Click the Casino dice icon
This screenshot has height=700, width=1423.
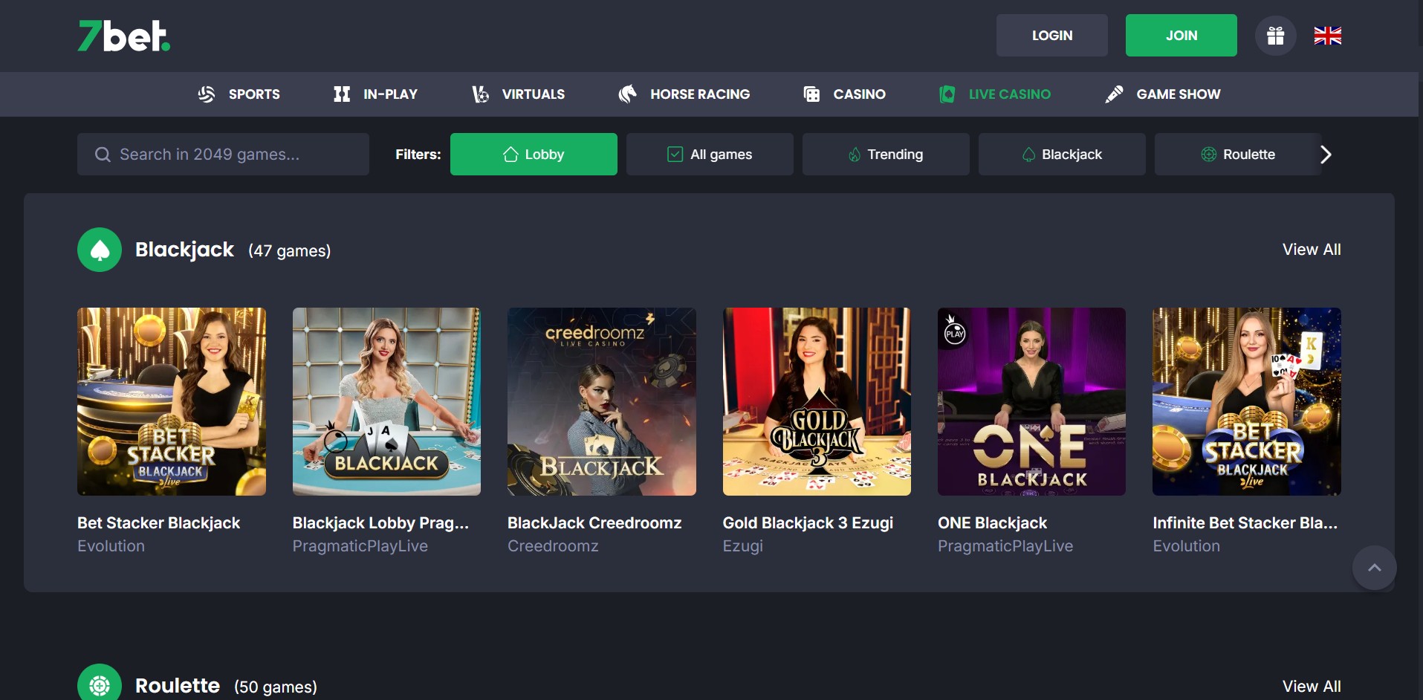click(x=811, y=94)
